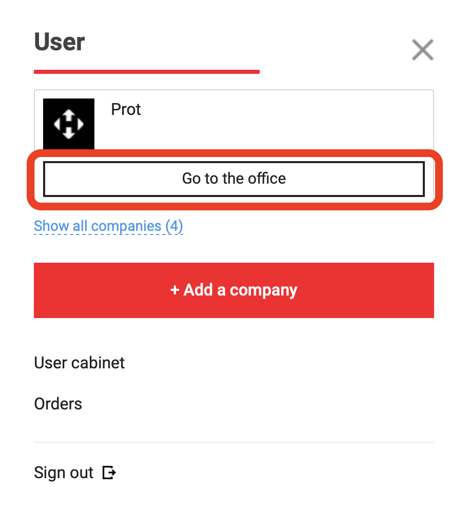Click the Prot company logo thumbnail
Screen dimensions: 470x511
(69, 124)
